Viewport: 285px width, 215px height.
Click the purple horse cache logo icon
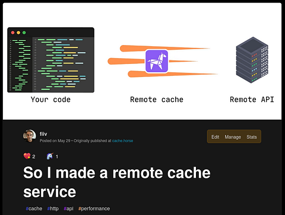pos(157,61)
